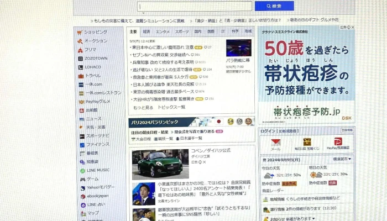Open the 番組表 sidebar icon
This screenshot has width=387, height=221.
pos(82,154)
